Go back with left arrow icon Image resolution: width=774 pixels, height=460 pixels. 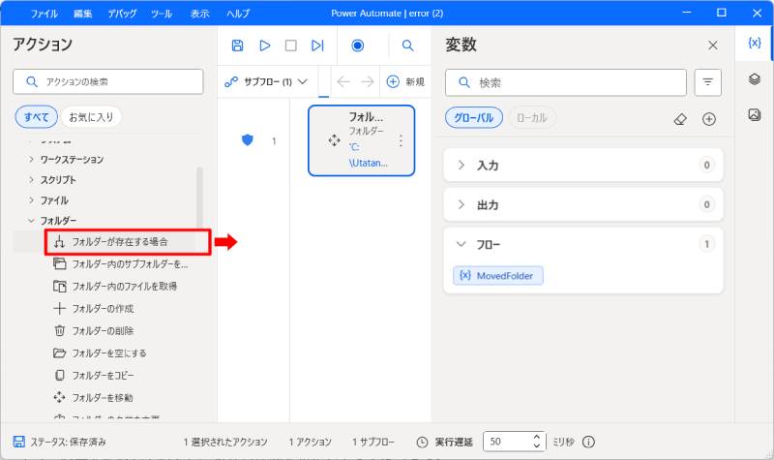343,81
